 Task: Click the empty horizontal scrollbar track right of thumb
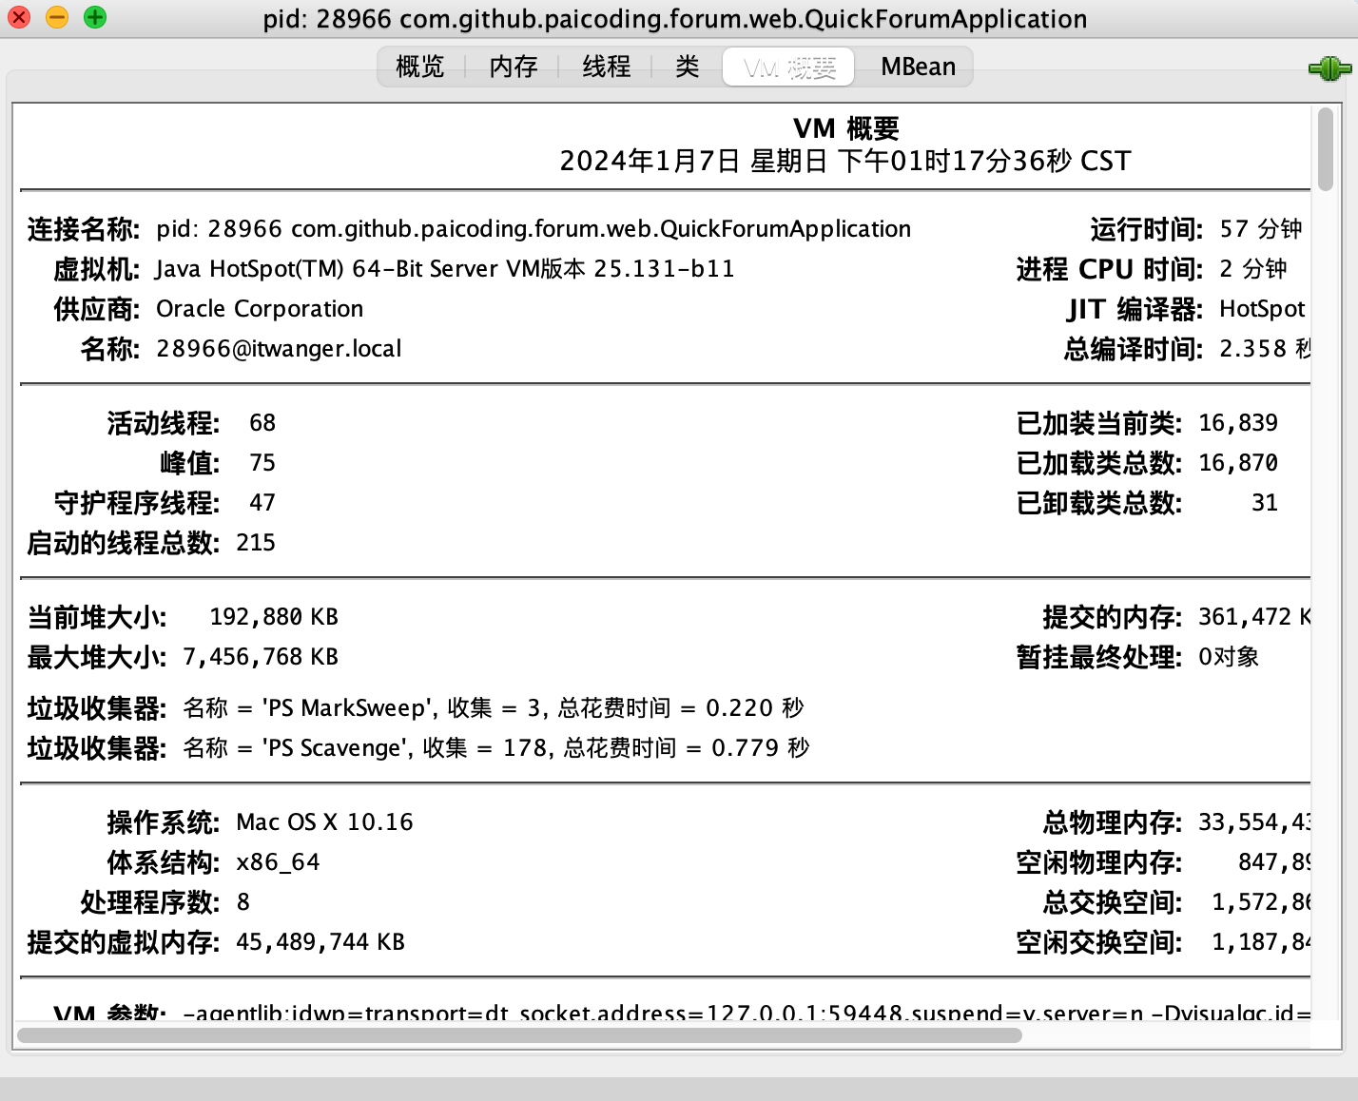pos(1170,1035)
